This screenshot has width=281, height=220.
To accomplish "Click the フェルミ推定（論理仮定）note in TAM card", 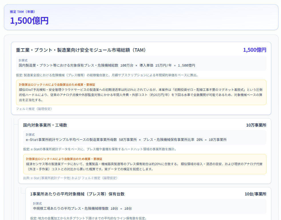I will (x=34, y=109).
